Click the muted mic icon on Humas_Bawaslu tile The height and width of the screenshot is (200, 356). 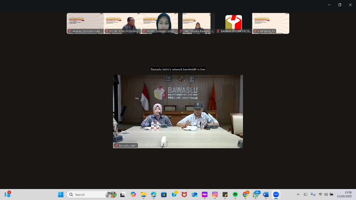70,31
